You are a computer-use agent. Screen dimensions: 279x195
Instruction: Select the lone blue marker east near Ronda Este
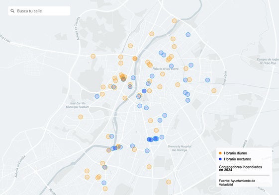pos(207,80)
